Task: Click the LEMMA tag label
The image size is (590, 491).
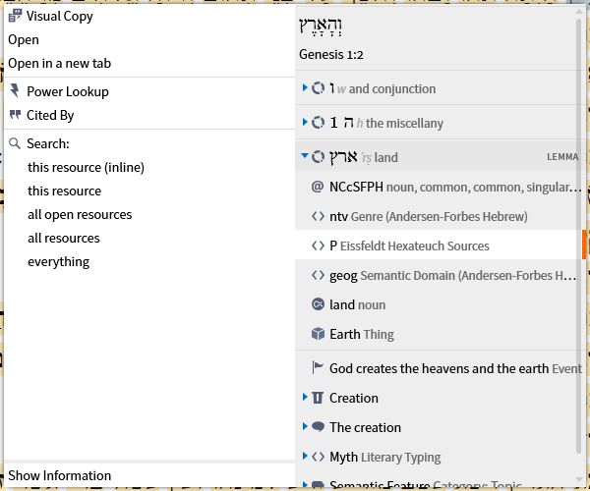Action: click(562, 157)
